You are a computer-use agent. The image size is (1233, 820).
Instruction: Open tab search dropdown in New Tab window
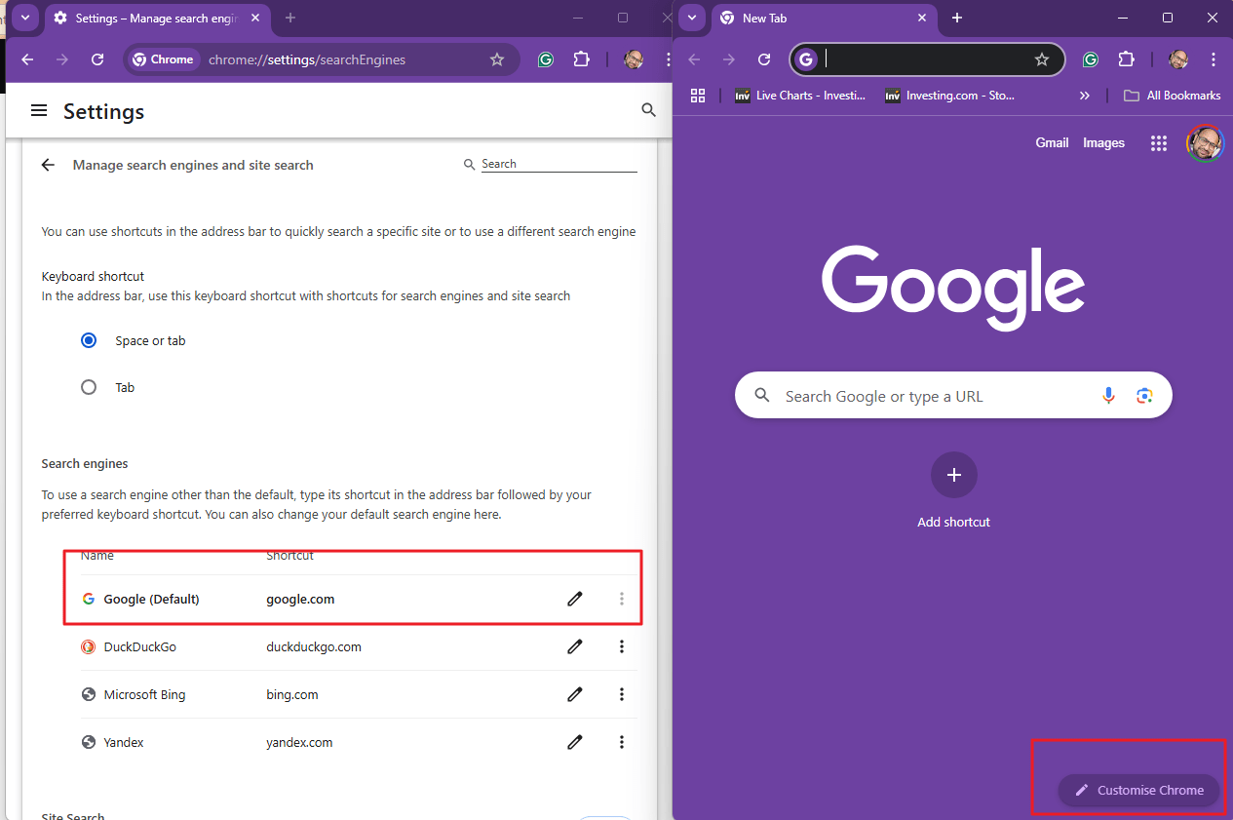tap(691, 18)
